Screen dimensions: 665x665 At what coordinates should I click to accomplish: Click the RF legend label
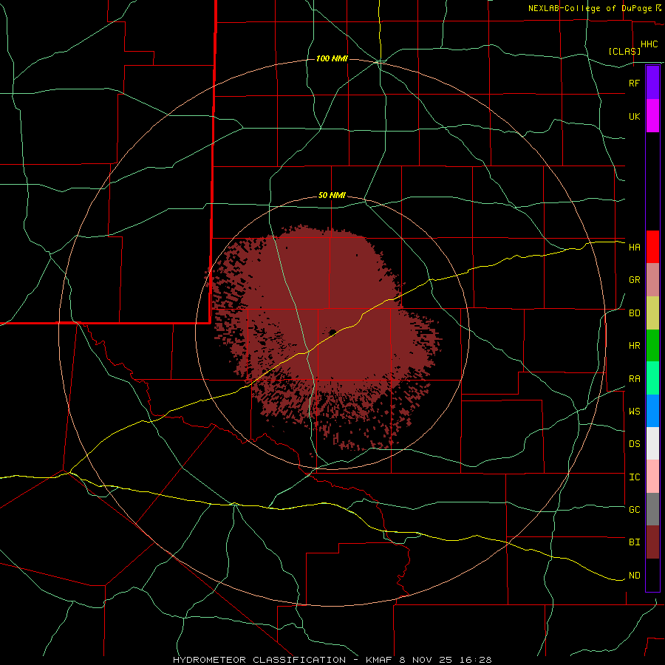tap(634, 83)
